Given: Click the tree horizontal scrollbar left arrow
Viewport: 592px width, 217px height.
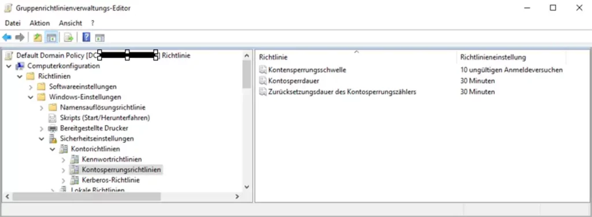Looking at the screenshot, I should click(x=6, y=197).
